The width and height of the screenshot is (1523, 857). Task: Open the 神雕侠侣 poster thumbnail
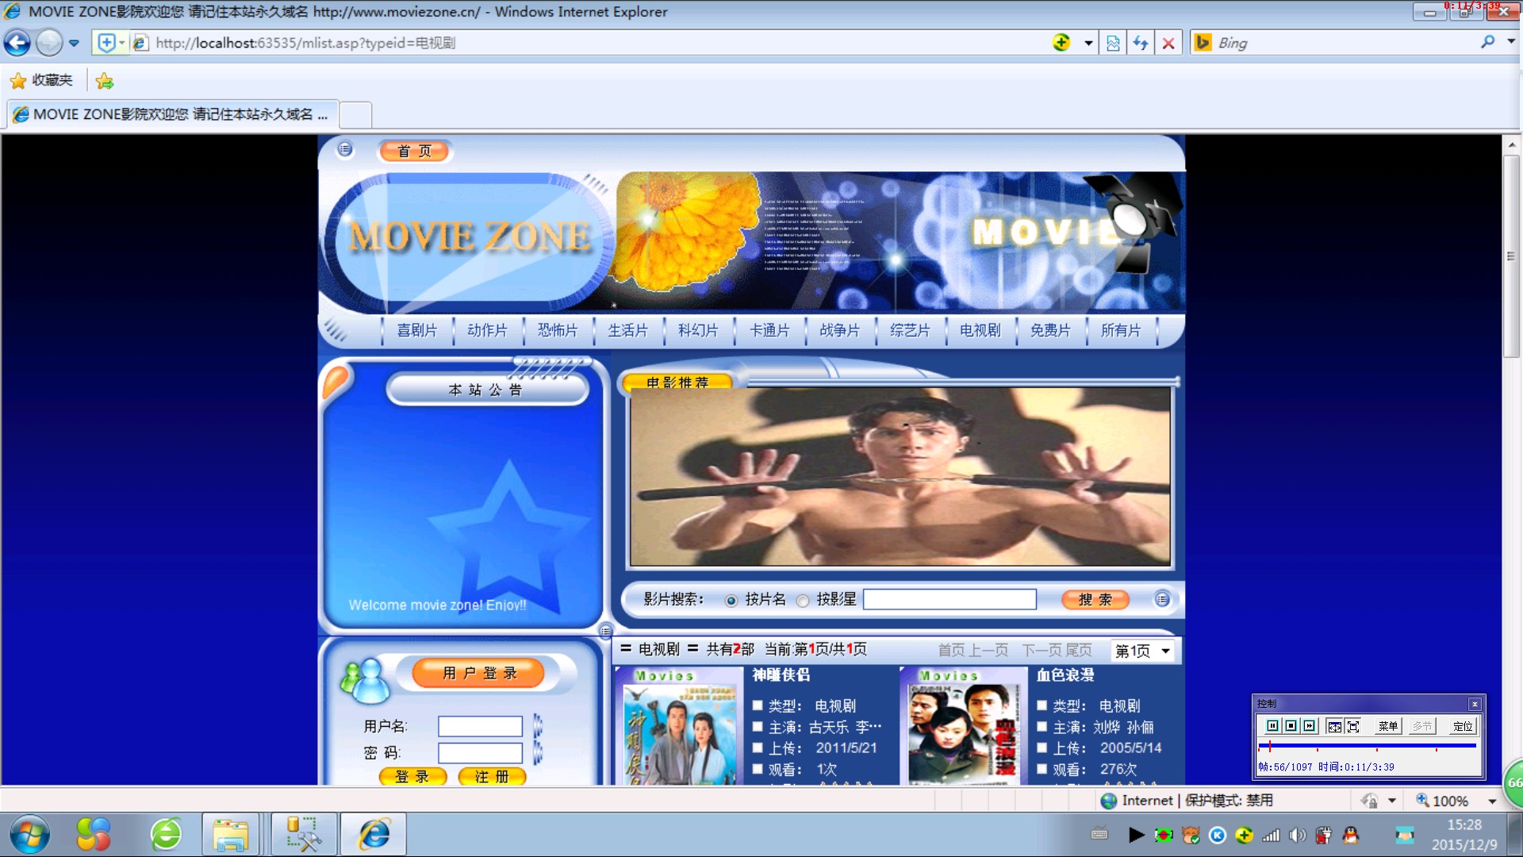pos(679,727)
